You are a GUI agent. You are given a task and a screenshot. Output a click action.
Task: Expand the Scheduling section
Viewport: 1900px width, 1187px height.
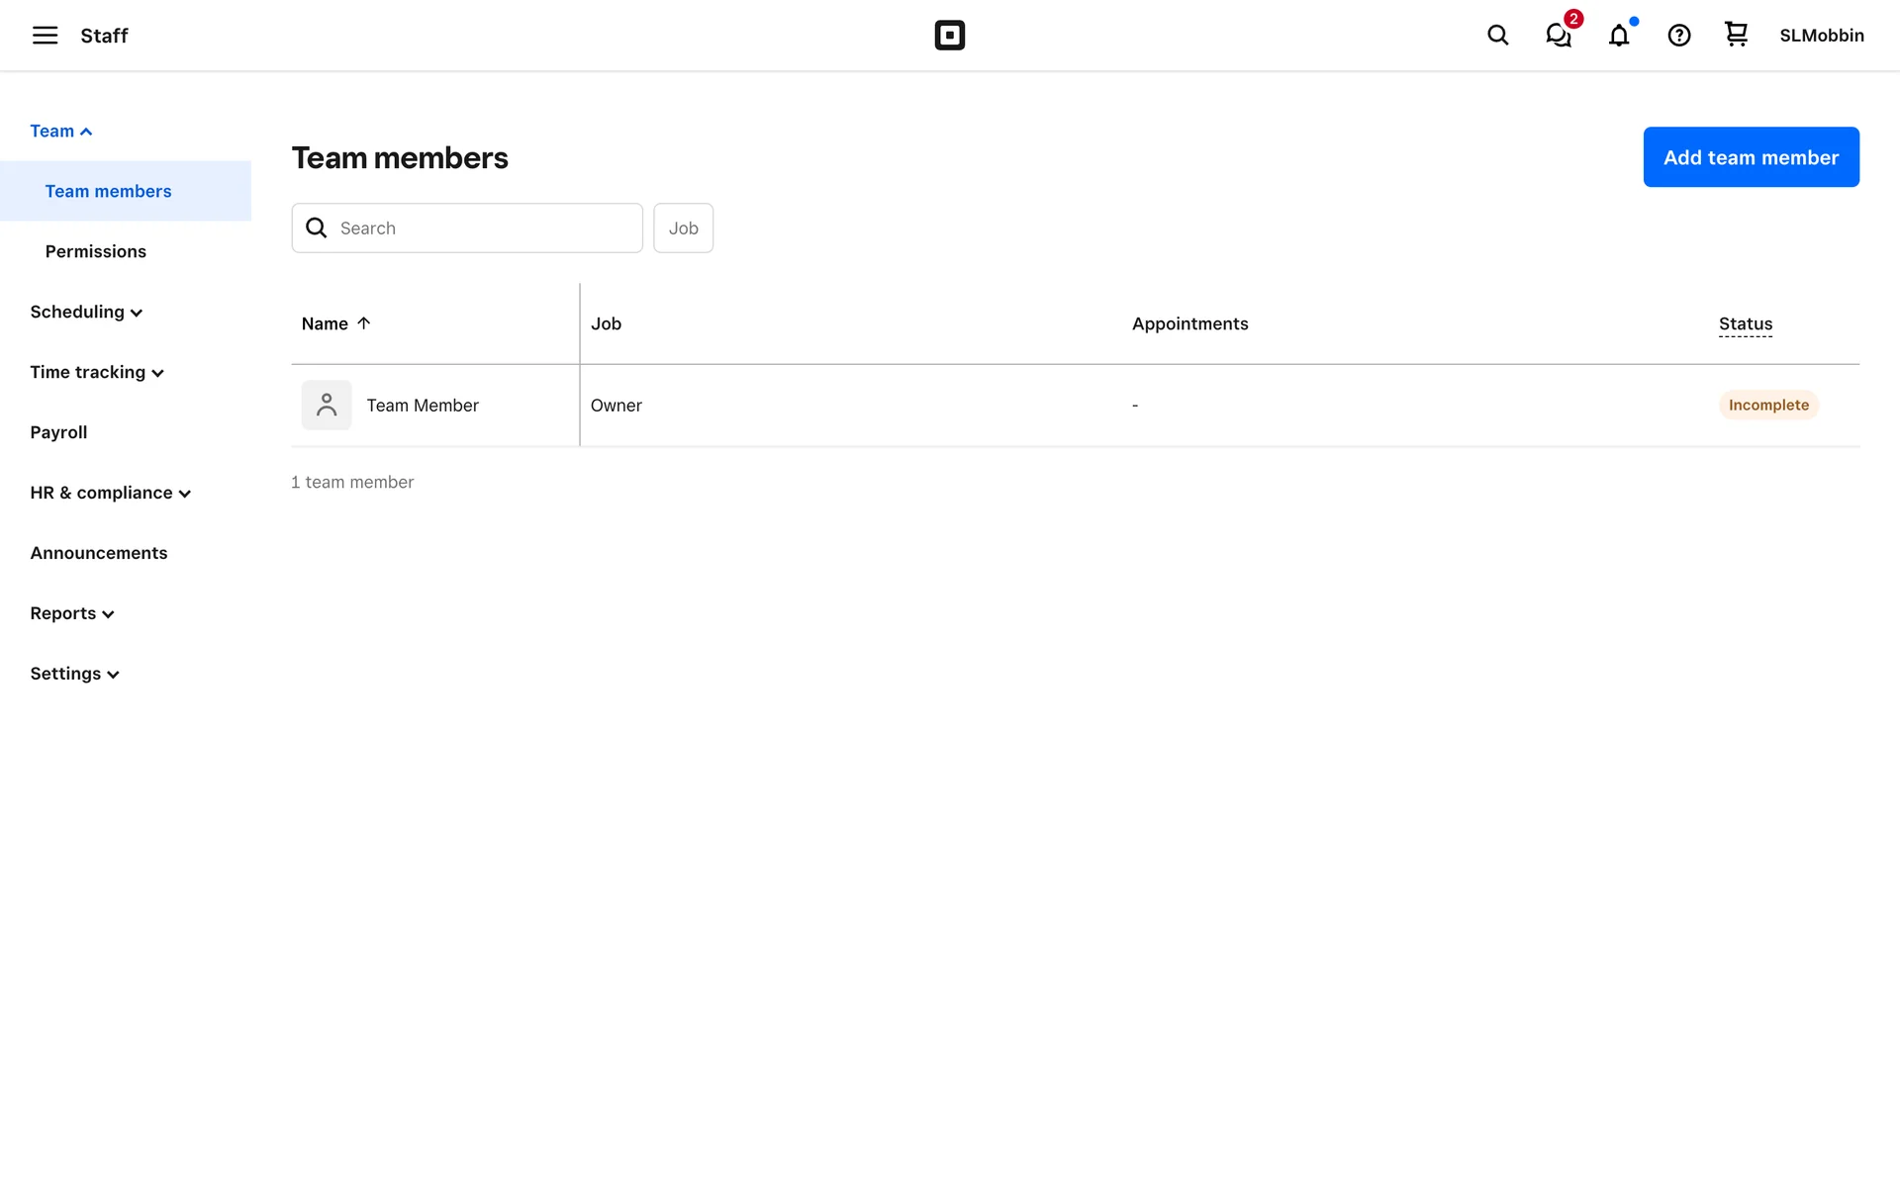click(x=86, y=313)
